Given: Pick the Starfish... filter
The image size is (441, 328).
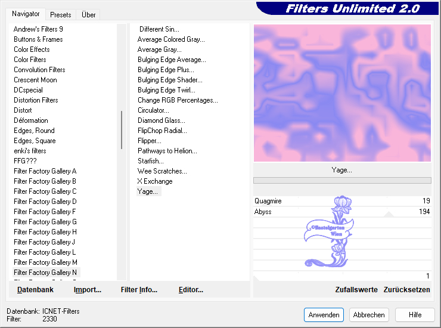Looking at the screenshot, I should click(151, 161).
